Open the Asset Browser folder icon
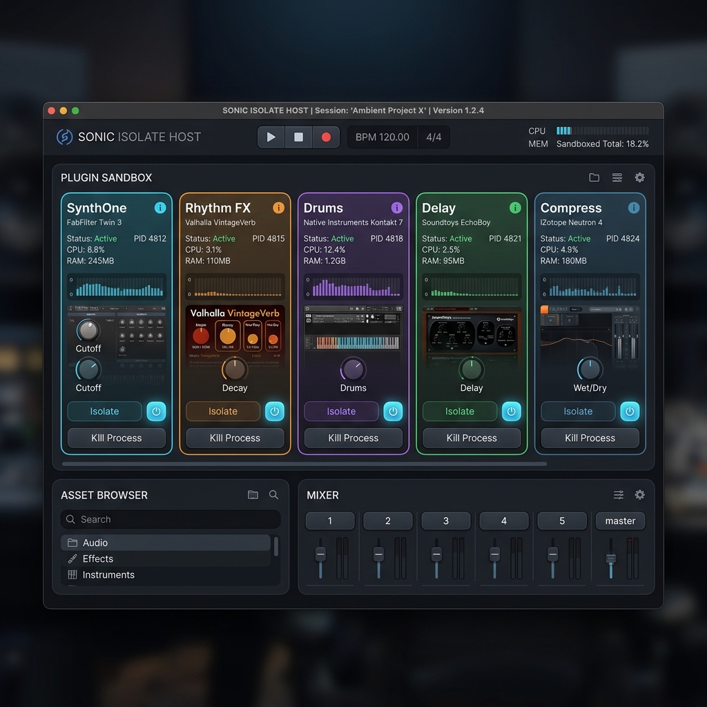Screen dimensions: 707x707 tap(253, 494)
